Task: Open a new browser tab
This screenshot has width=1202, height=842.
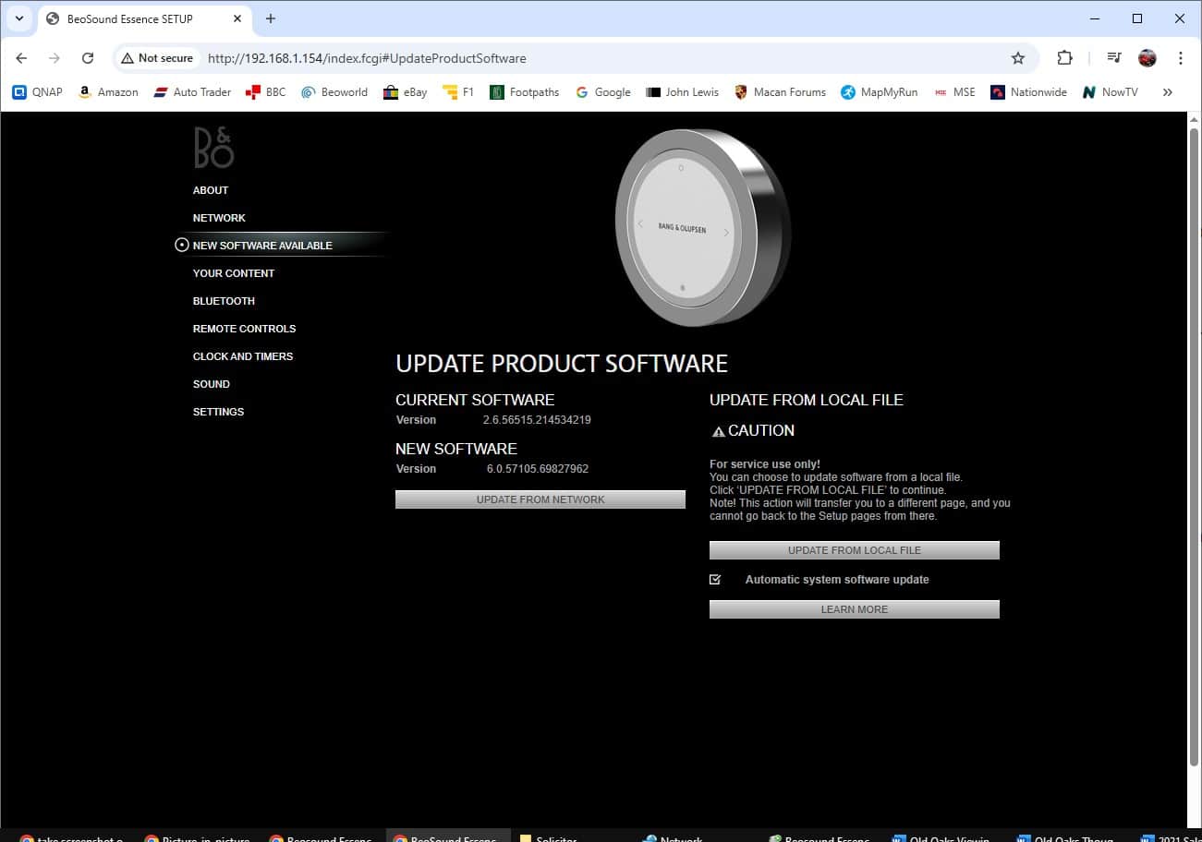Action: click(x=271, y=18)
